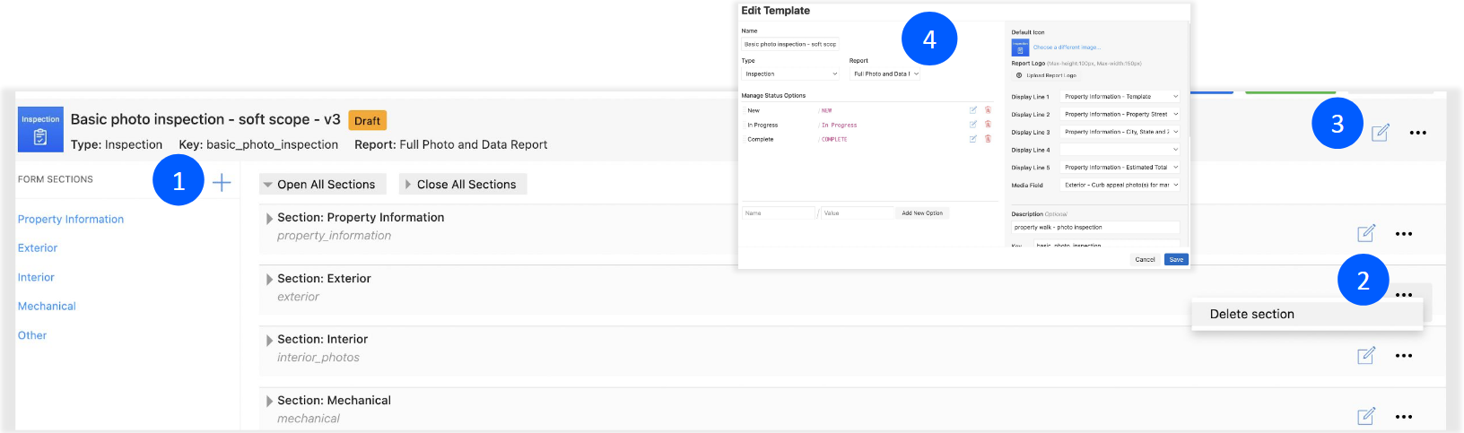The width and height of the screenshot is (1464, 433).
Task: Click the plus icon to add form section
Action: coord(222,183)
